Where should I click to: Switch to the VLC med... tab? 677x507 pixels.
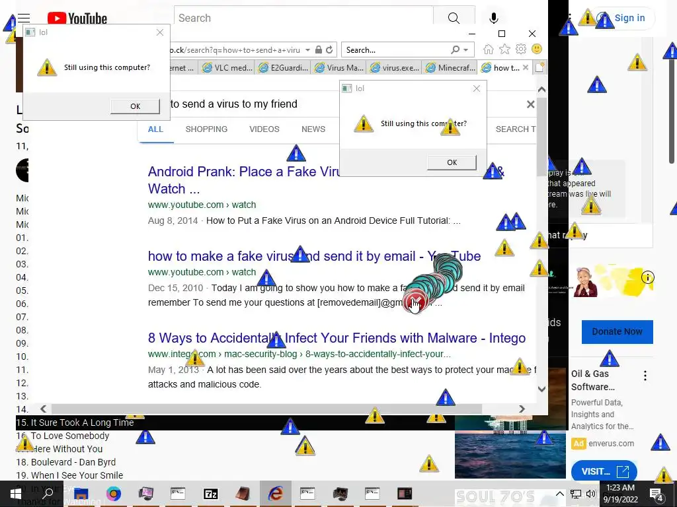point(227,68)
